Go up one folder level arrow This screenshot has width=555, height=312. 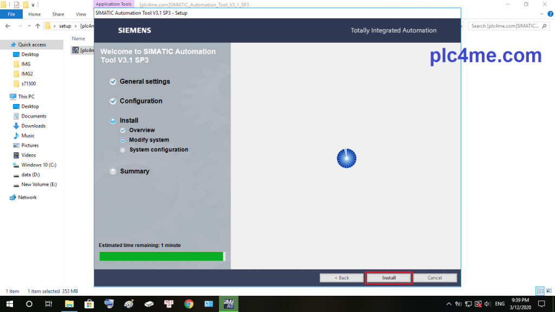[37, 26]
